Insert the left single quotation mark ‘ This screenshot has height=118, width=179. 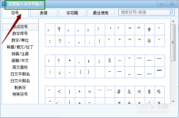click(110, 29)
